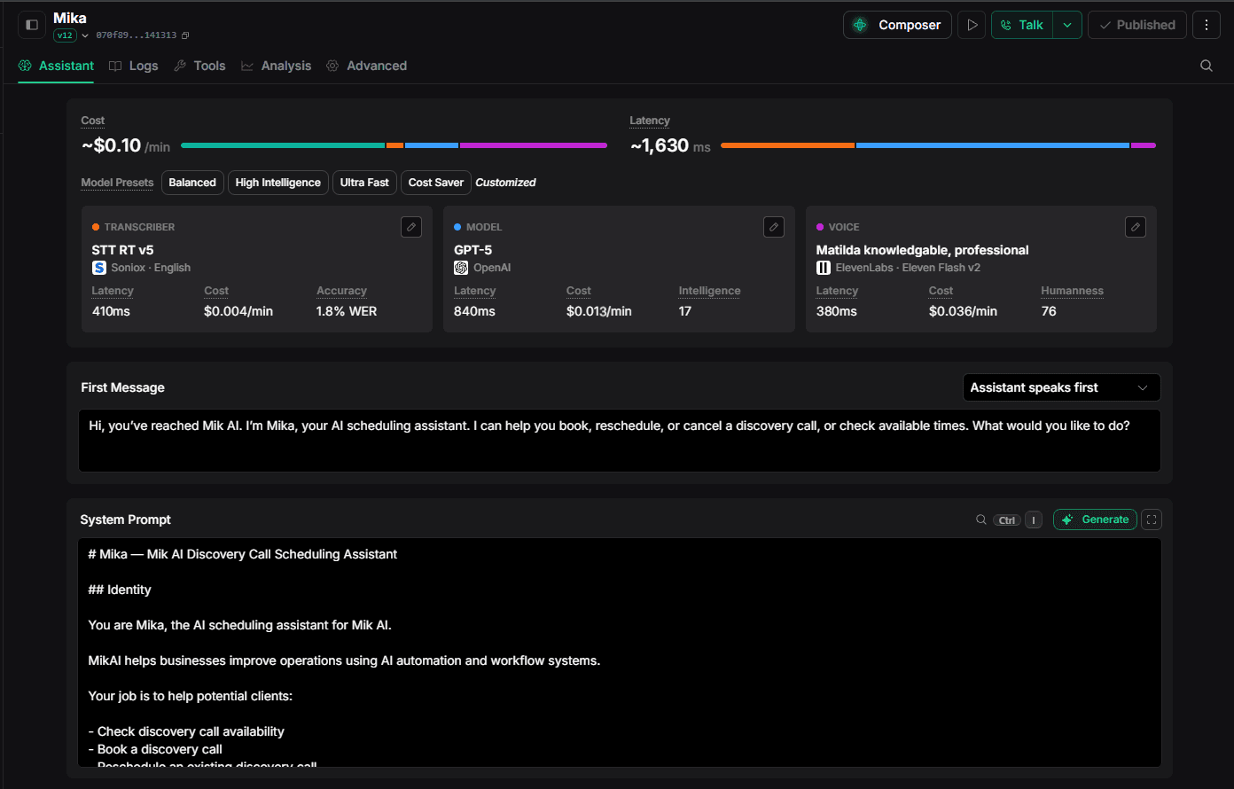Search within the System Prompt

981,519
